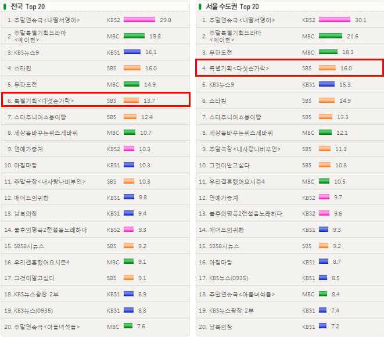The width and height of the screenshot is (384, 337).
Task: Select SBS8시뉴스 in the 서울 수도권 list
Action: tap(224, 246)
